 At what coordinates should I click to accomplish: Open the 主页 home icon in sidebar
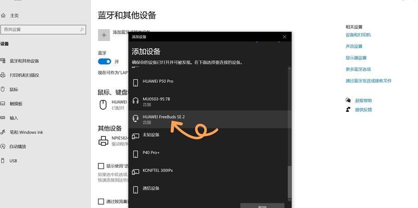[x=3, y=16]
